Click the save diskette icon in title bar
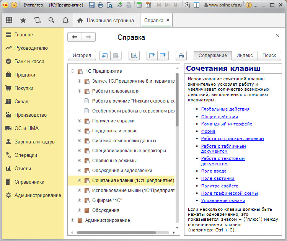This screenshot has width=287, height=241. click(x=92, y=5)
